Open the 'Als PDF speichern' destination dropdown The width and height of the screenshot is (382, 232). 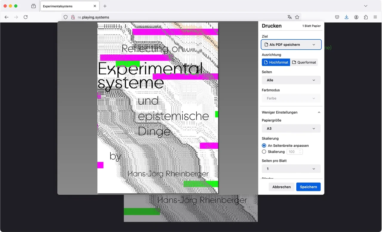(291, 45)
